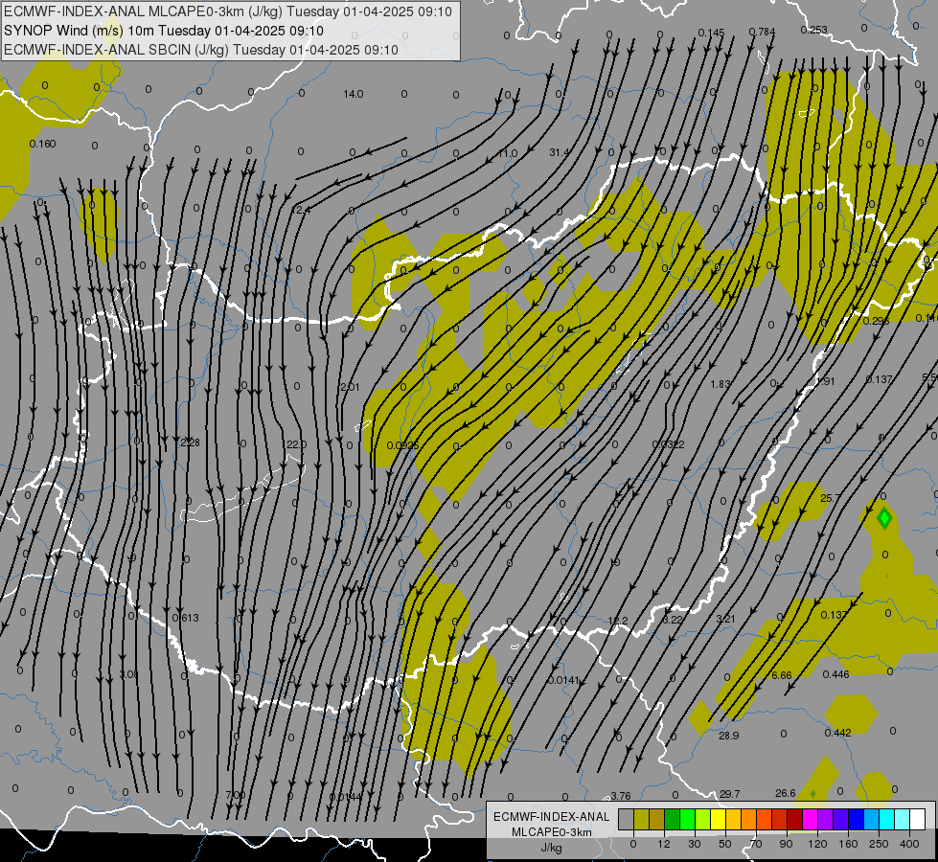Click the 11.0 value on the map
Screen dimensions: 938x862
[x=507, y=153]
